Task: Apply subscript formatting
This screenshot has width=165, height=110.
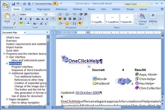Action: [43, 19]
